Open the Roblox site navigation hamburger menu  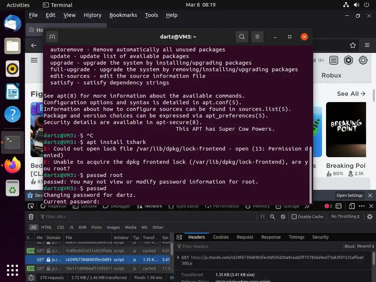coord(34,60)
